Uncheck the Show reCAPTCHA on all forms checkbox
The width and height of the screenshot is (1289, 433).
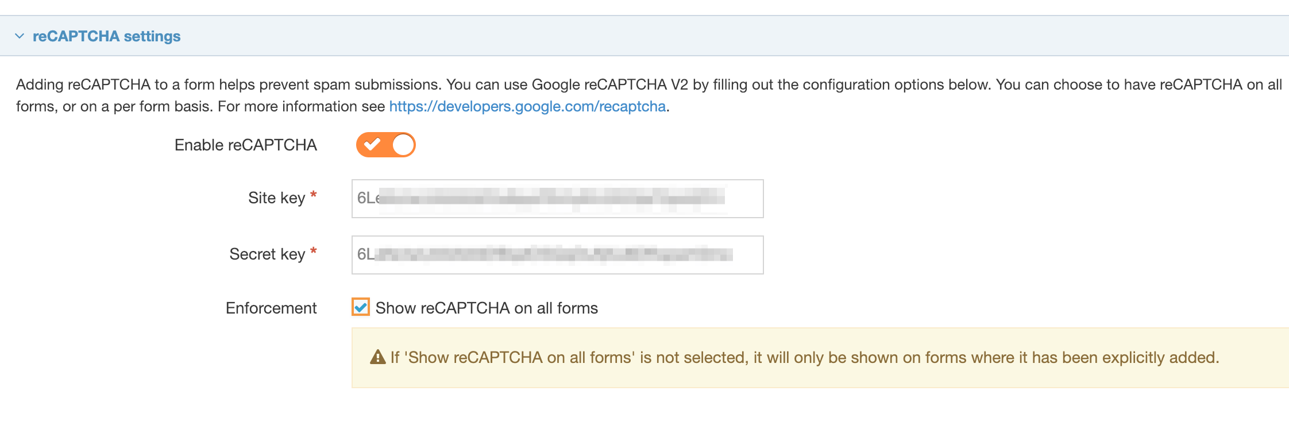(361, 307)
